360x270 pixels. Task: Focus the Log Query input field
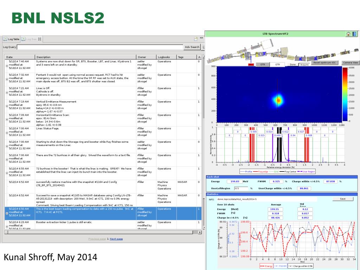[x=100, y=47]
